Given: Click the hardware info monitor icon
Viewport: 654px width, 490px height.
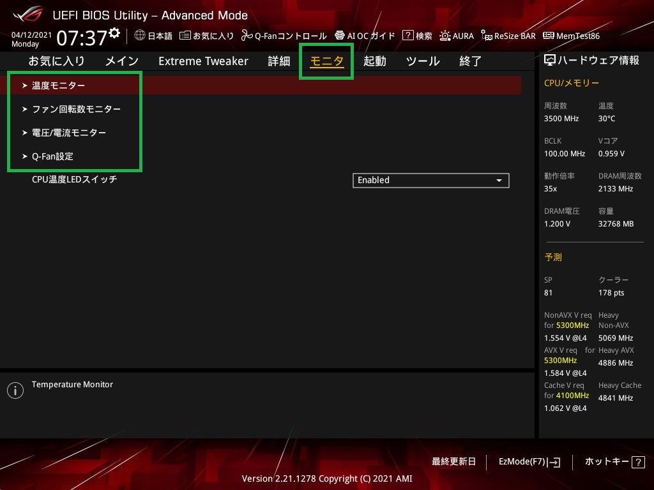Looking at the screenshot, I should pyautogui.click(x=550, y=61).
